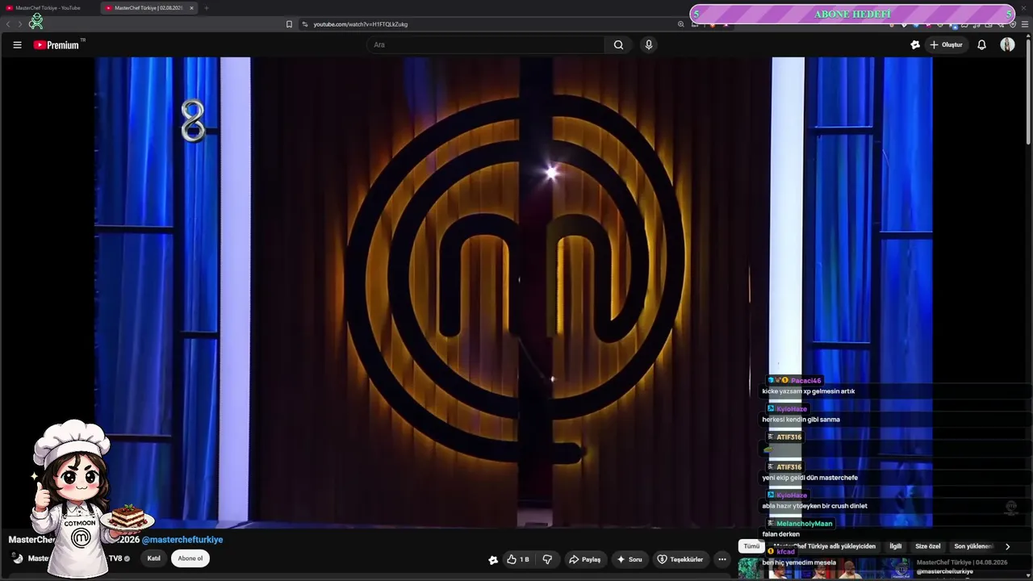Viewport: 1033px width, 581px height.
Task: Select the Son yüklenen filter chip
Action: pyautogui.click(x=973, y=546)
